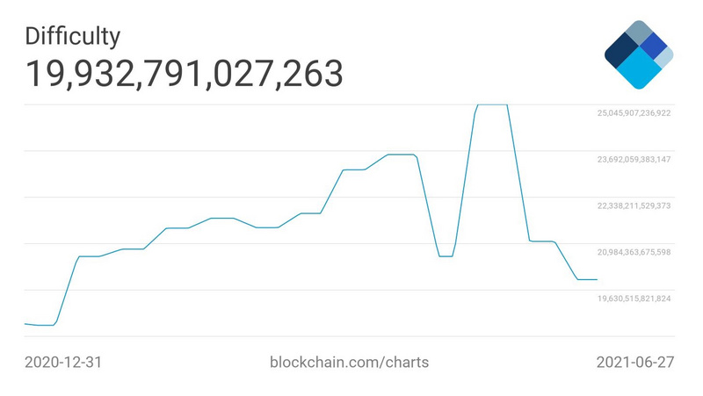The width and height of the screenshot is (703, 396).
Task: Click the Difficulty chart title
Action: 72,36
